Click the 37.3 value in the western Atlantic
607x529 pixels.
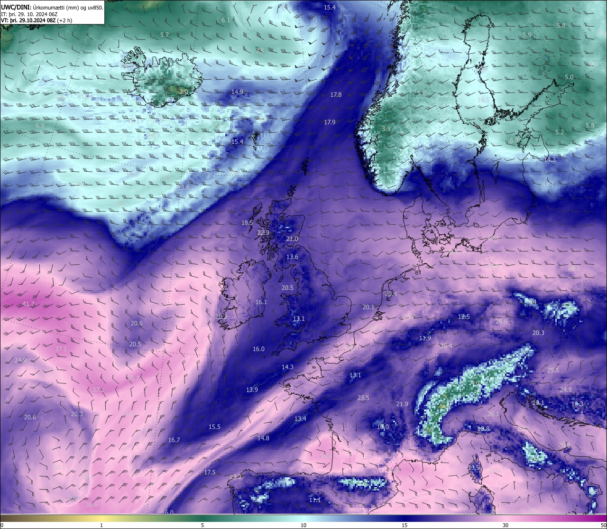pos(61,349)
